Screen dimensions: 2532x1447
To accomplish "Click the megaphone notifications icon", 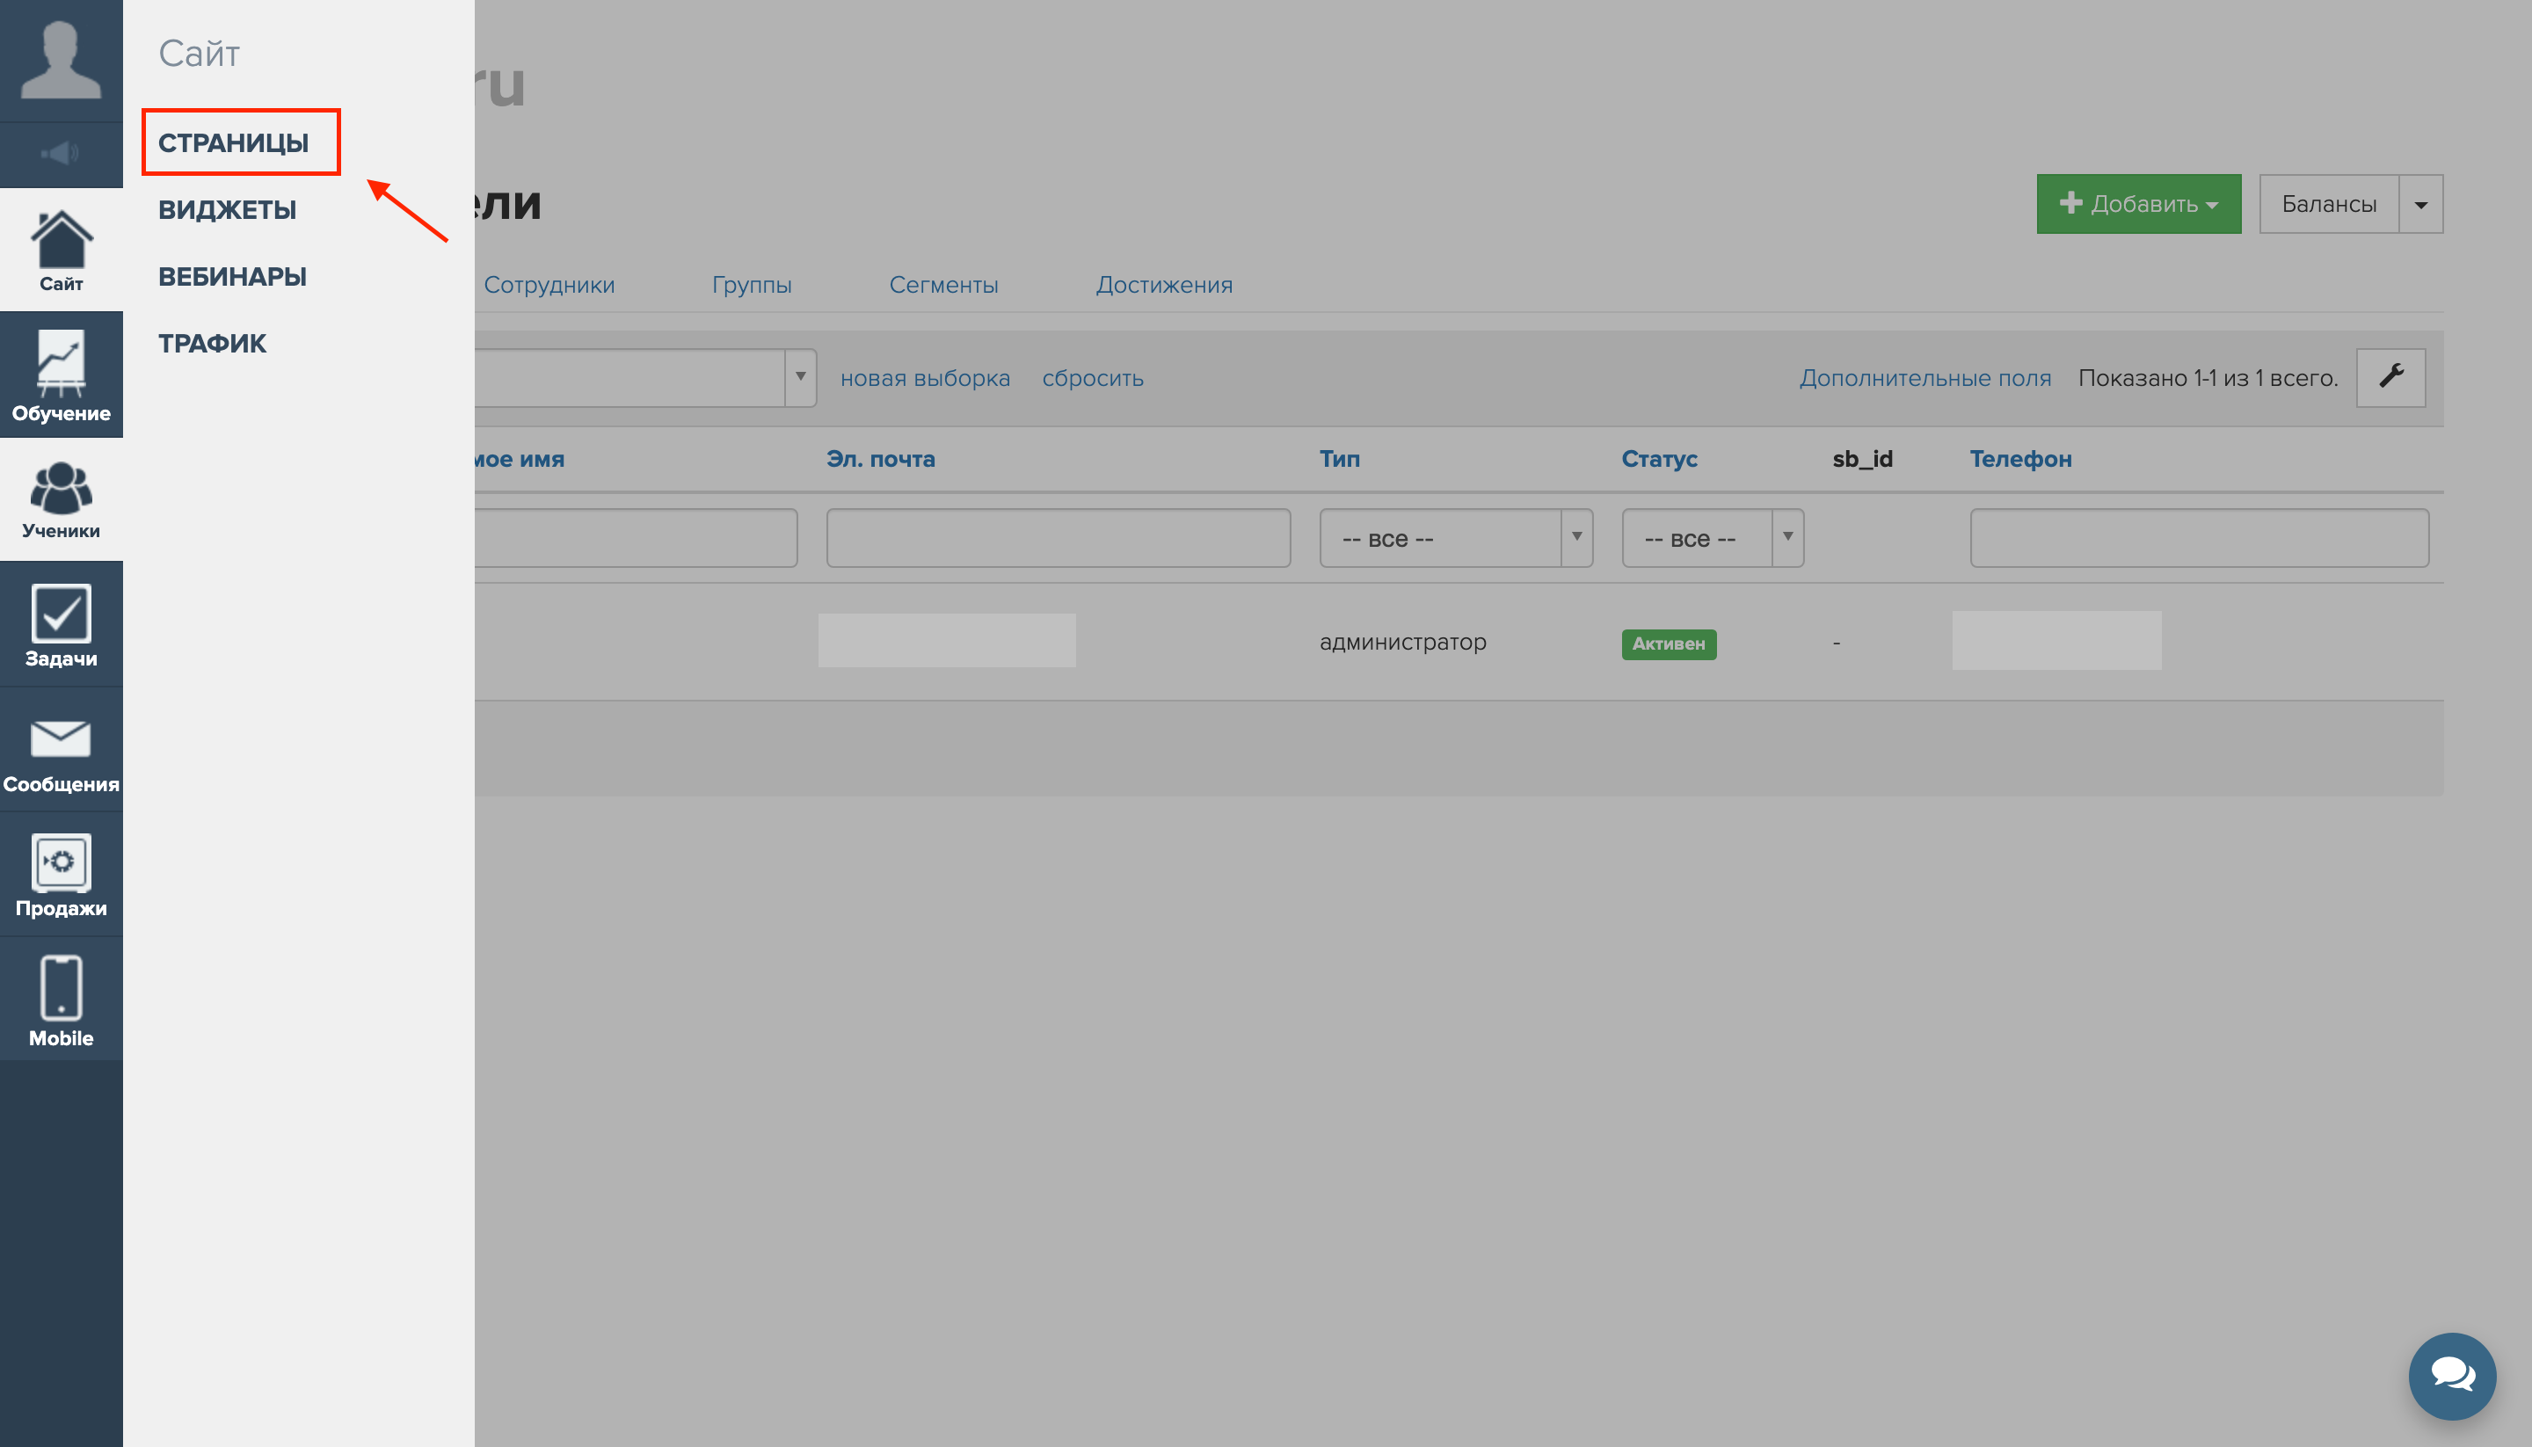I will (60, 153).
